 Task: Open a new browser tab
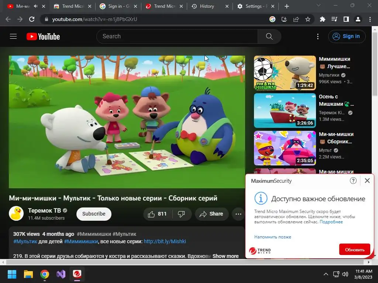[x=286, y=6]
